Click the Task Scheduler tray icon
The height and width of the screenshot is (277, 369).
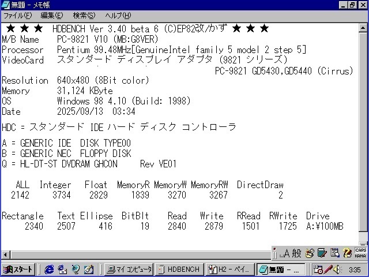[x=318, y=269]
